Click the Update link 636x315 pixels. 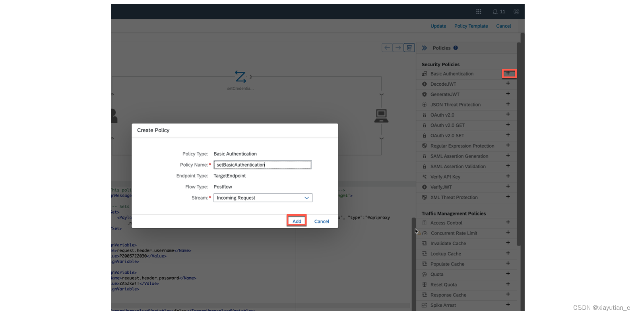pyautogui.click(x=438, y=26)
